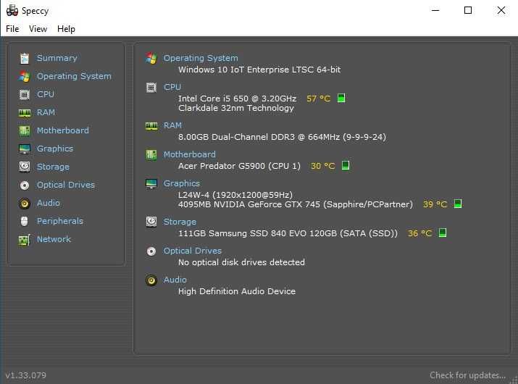
Task: Open the Help menu
Action: click(x=66, y=29)
